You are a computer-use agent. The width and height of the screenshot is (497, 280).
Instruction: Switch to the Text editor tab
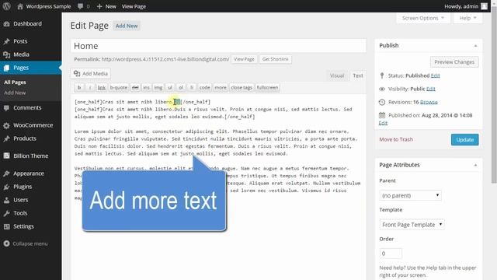click(x=358, y=75)
